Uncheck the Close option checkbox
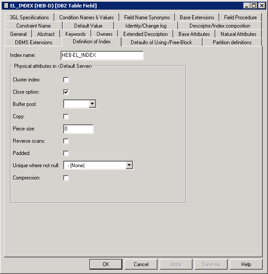The width and height of the screenshot is (268, 274). coord(66,92)
